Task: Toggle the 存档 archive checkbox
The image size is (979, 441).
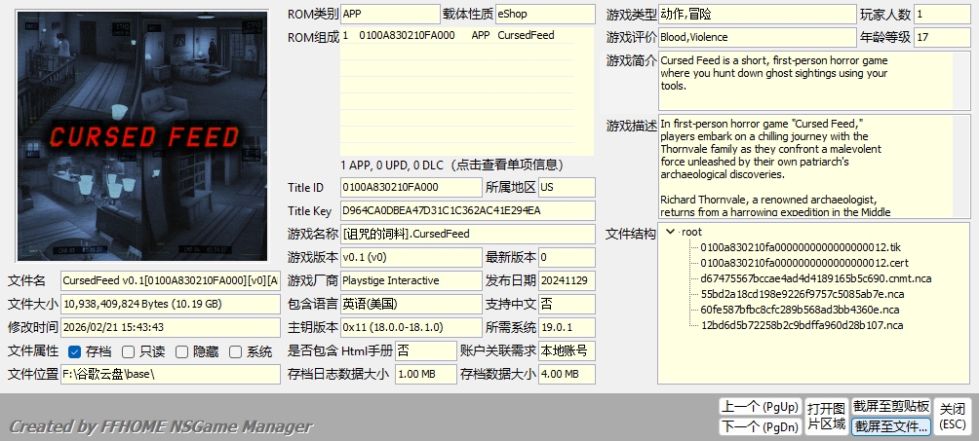Action: pyautogui.click(x=75, y=351)
